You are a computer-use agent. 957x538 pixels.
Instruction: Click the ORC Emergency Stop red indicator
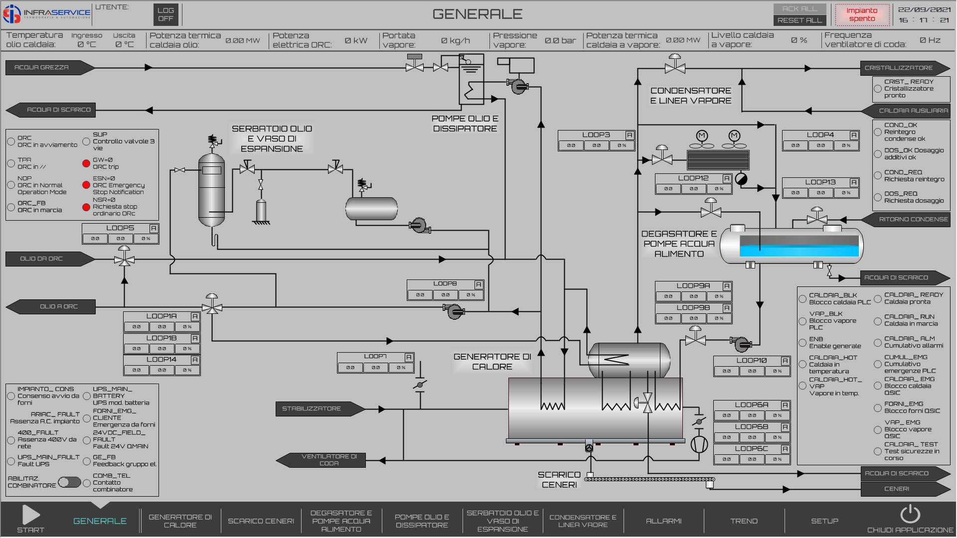[x=86, y=185]
